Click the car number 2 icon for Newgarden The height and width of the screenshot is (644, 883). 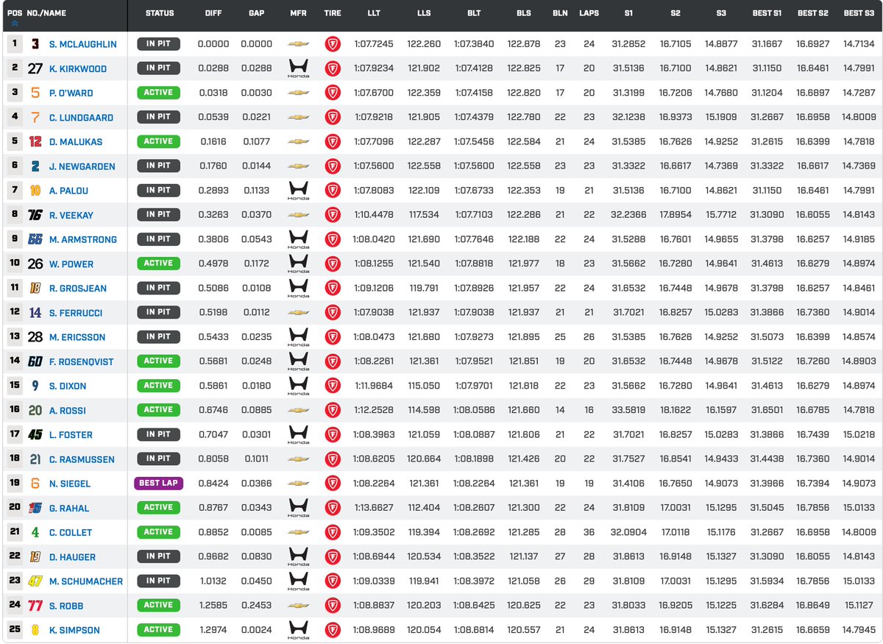tap(35, 166)
